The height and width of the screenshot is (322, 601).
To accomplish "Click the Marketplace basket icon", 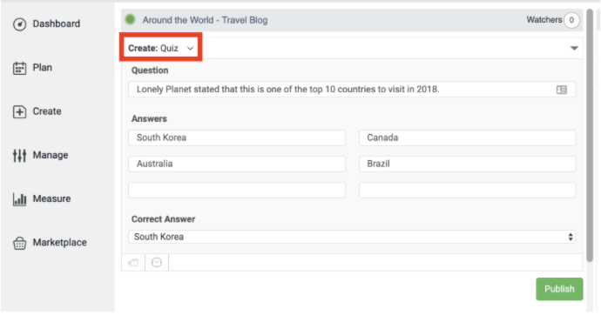I will (19, 243).
